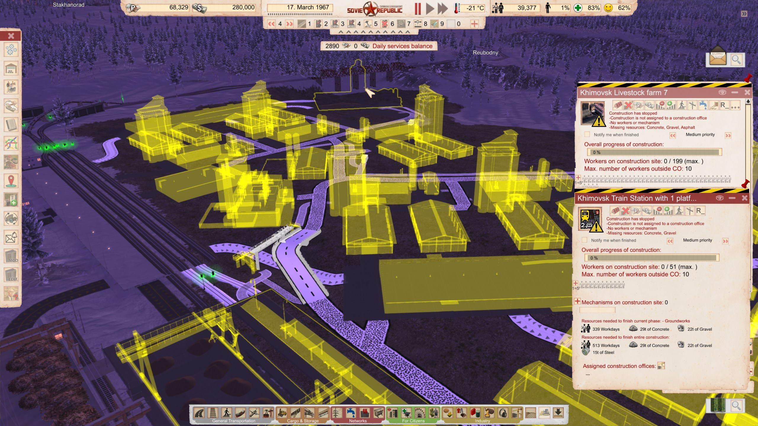This screenshot has height=426, width=758.
Task: Enable Notify me when finished for Livestock farm
Action: (x=587, y=135)
